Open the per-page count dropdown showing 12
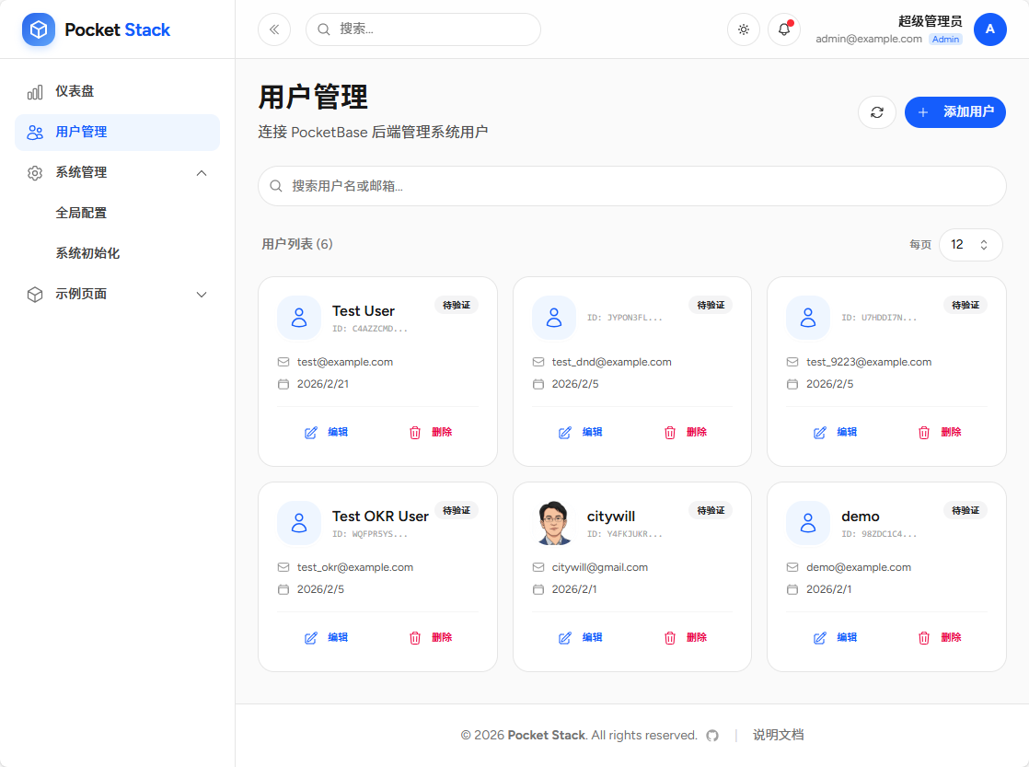Image resolution: width=1029 pixels, height=767 pixels. pyautogui.click(x=970, y=244)
